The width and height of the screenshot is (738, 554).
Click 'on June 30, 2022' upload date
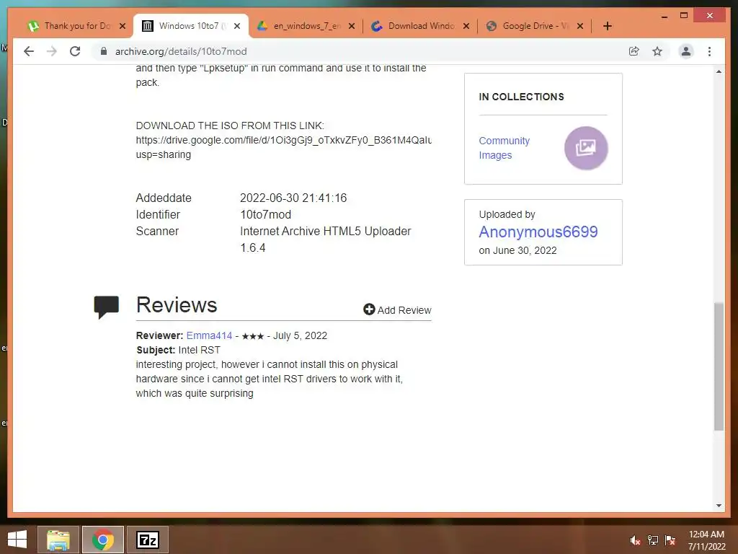point(517,250)
